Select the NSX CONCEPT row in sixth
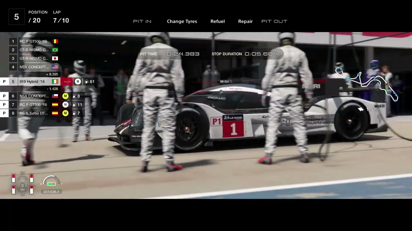412x231 pixels. (x=42, y=96)
